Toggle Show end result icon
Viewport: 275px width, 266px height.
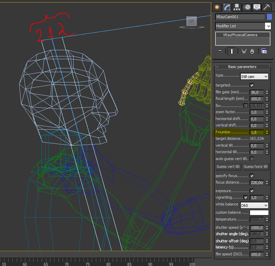[232, 51]
